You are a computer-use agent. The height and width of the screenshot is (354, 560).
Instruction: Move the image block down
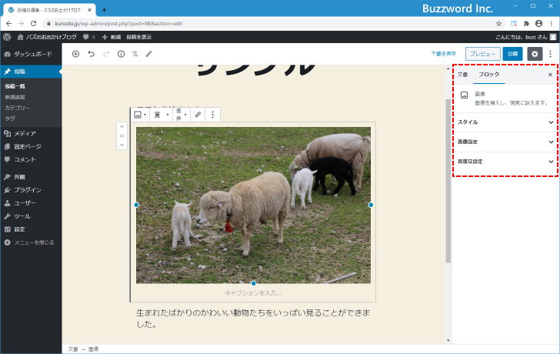[x=122, y=145]
